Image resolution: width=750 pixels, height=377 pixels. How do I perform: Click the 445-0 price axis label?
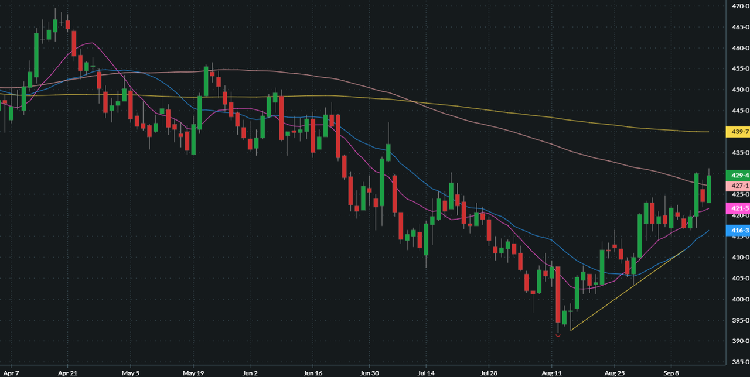741,111
